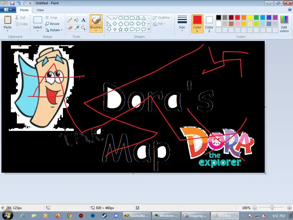Viewport: 293px width, 220px height.
Task: Choose the Down arrow shape
Action: pos(109,30)
